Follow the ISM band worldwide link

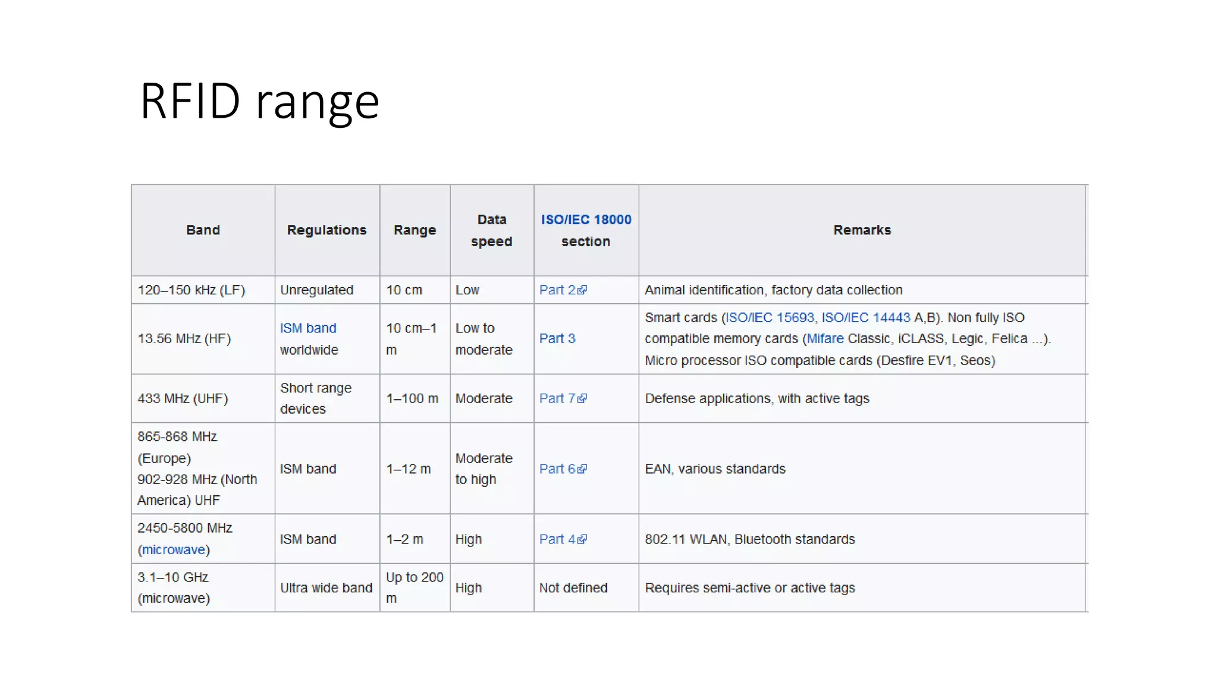pos(308,328)
